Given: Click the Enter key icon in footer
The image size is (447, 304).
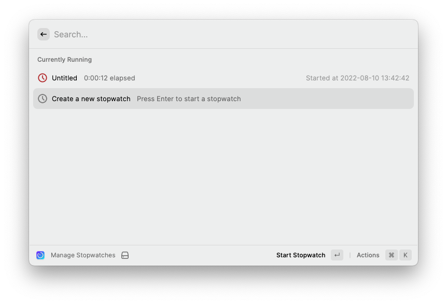Looking at the screenshot, I should (337, 255).
